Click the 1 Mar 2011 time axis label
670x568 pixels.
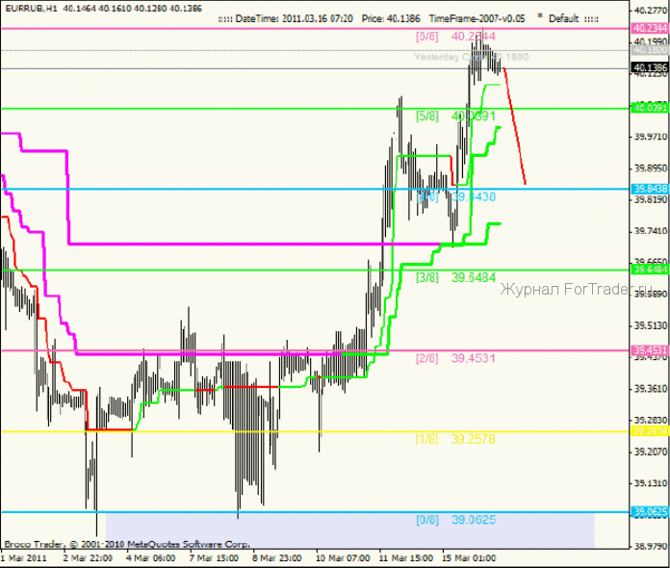(24, 558)
